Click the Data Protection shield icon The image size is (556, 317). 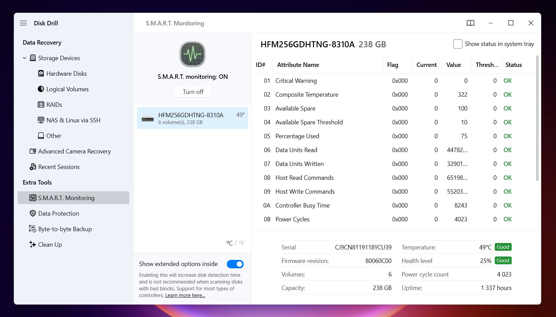coord(33,213)
